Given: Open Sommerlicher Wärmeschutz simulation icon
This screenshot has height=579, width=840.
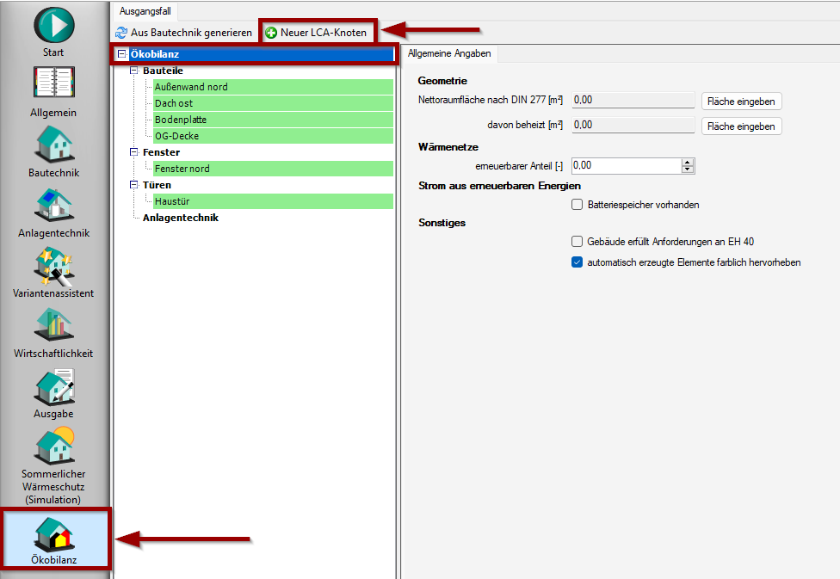Looking at the screenshot, I should pyautogui.click(x=53, y=447).
